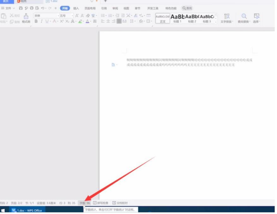This screenshot has height=214, width=277.
Task: Open the 稻壳 tab
Action: coord(22,1)
